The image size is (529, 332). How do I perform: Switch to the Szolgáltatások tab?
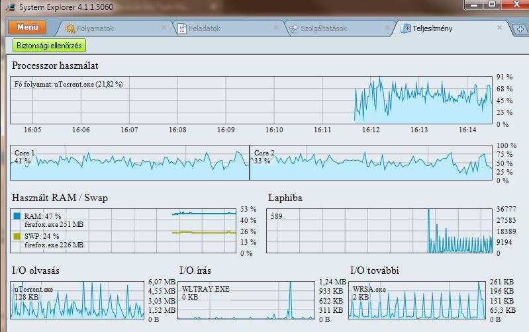(340, 28)
